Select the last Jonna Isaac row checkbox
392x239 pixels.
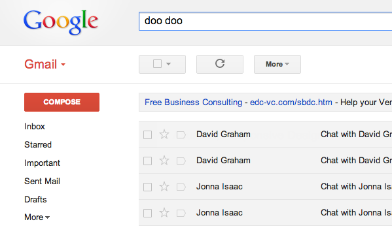tap(147, 213)
